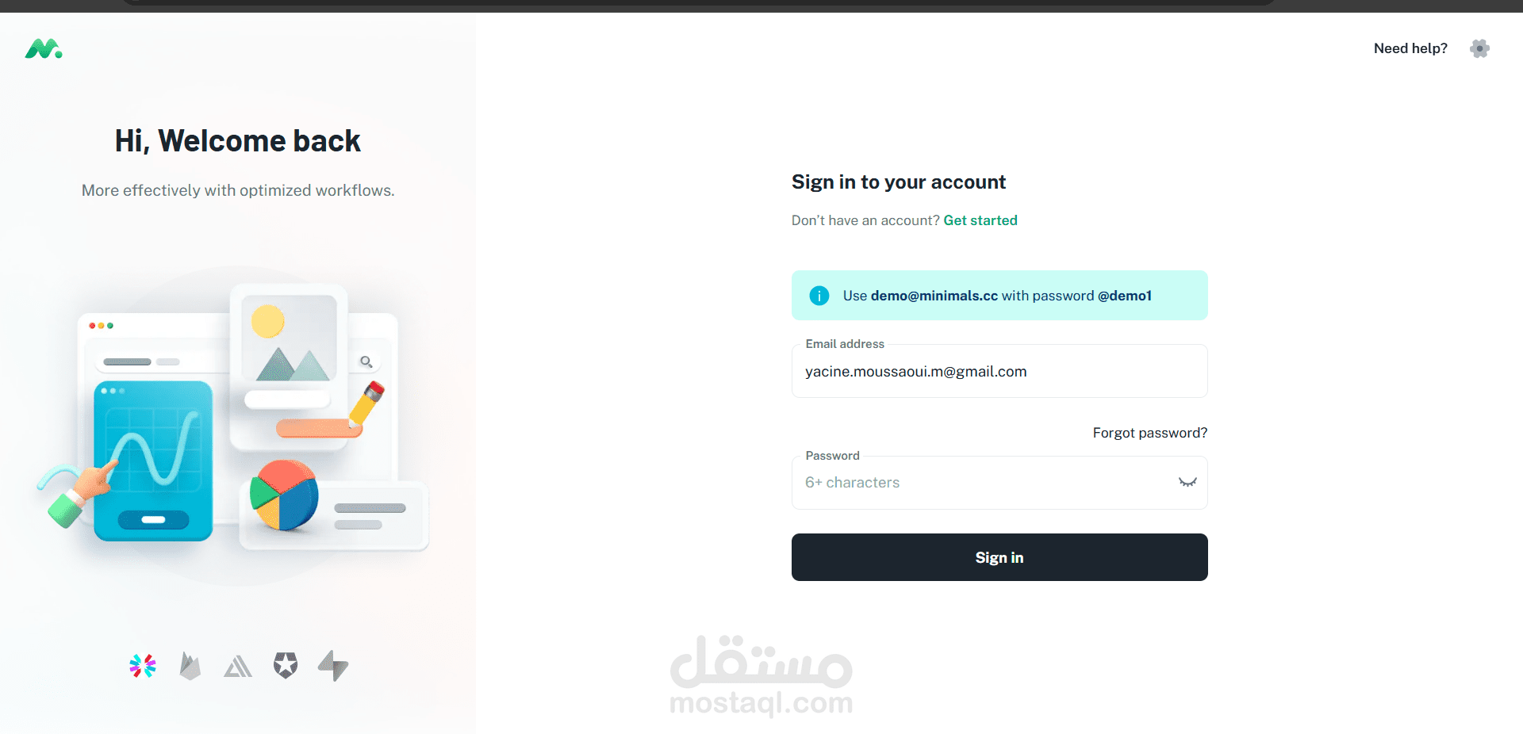Select the JWT auth provider icon

pos(143,666)
